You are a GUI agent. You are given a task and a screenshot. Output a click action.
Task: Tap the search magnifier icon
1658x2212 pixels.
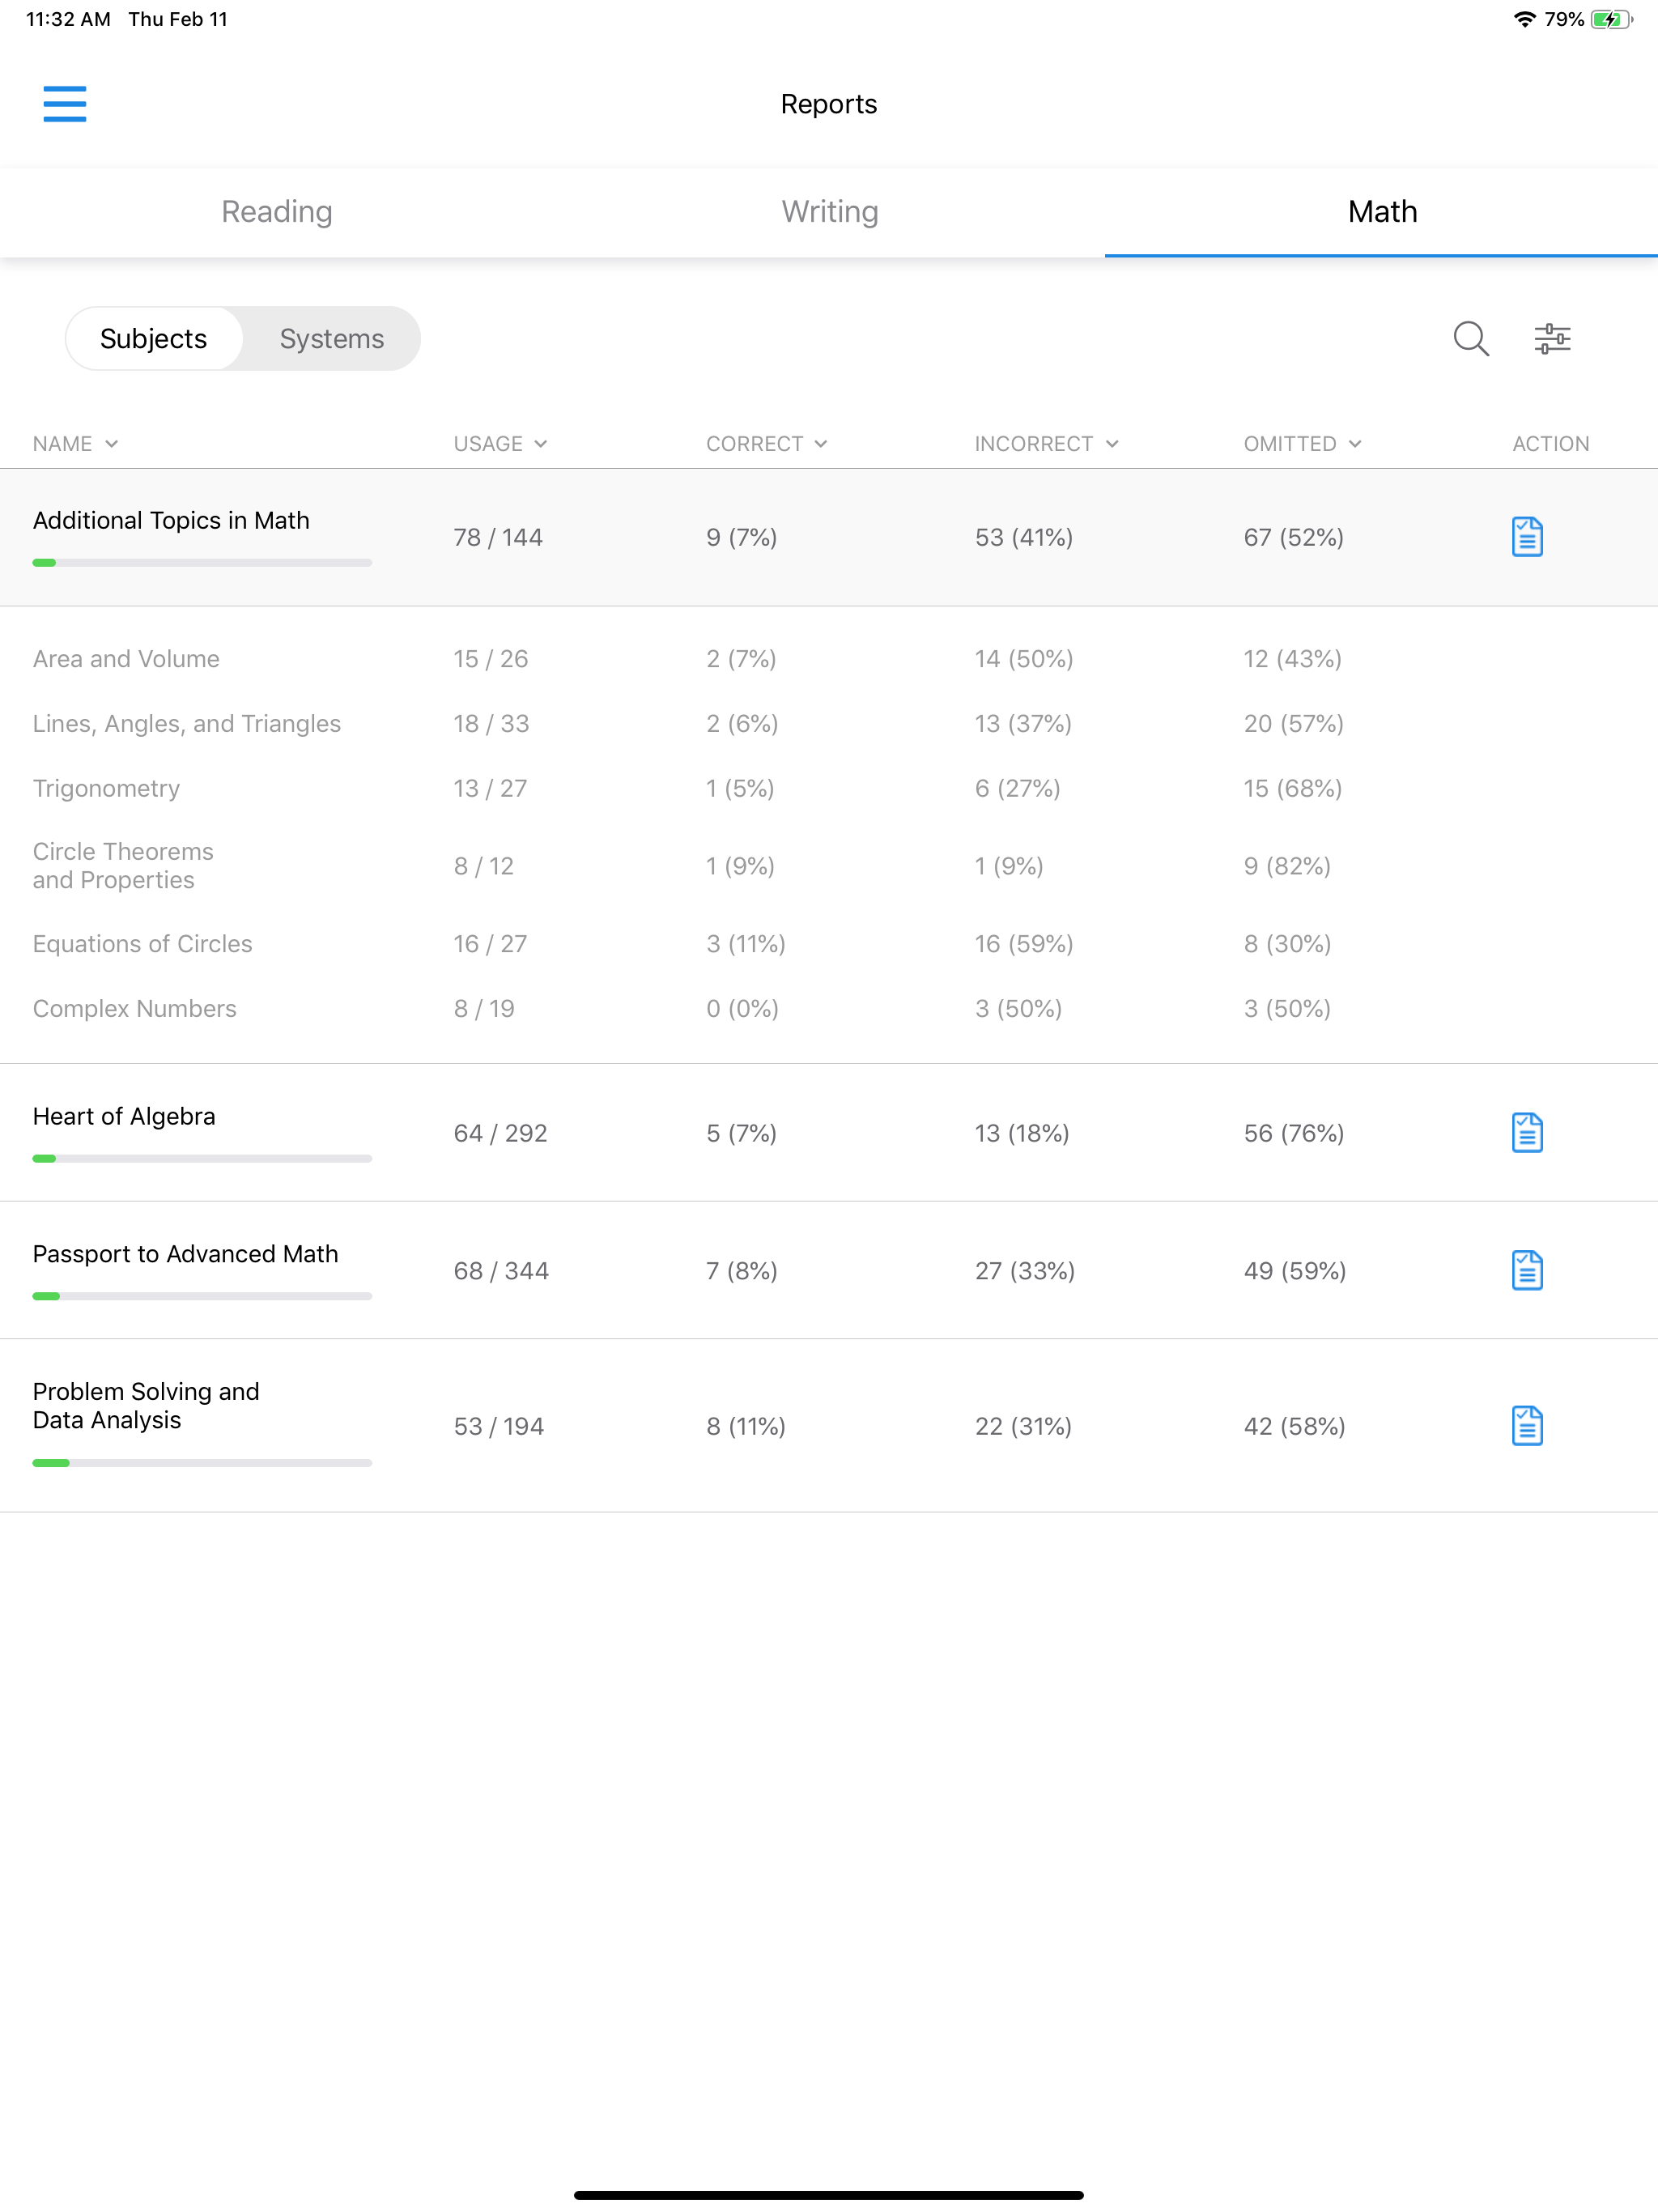(1470, 339)
